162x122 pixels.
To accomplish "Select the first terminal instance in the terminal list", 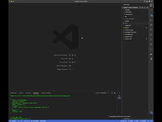I will [119, 96].
